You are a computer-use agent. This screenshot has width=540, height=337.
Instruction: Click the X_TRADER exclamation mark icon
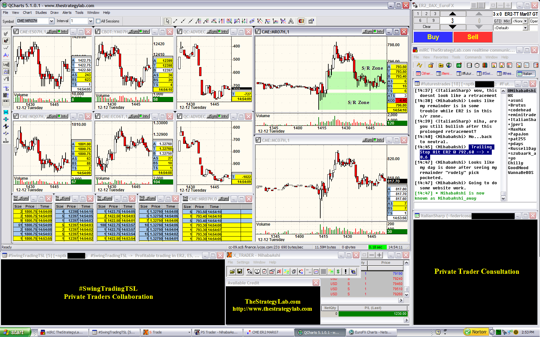click(x=346, y=272)
